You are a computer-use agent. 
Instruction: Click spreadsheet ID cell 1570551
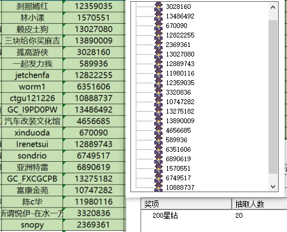tap(93, 18)
